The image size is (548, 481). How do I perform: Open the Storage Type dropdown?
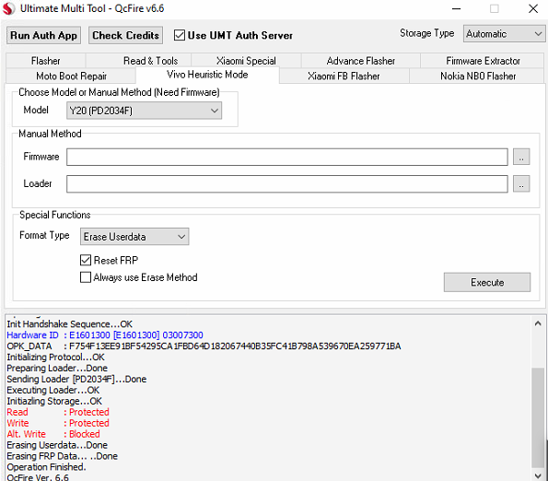[504, 34]
